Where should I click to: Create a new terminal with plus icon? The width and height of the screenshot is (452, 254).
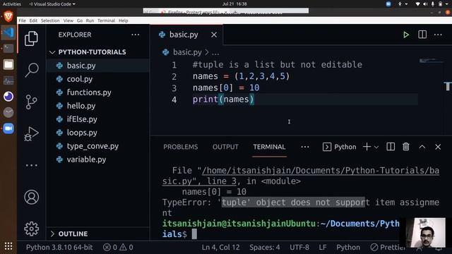point(367,147)
